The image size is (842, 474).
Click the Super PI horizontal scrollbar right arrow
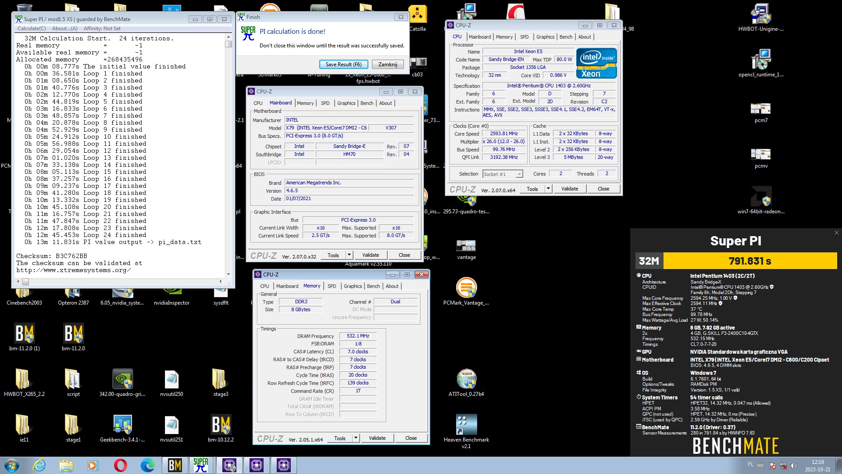click(x=220, y=281)
